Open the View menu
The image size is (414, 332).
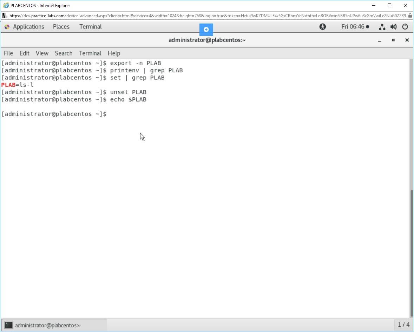pos(42,53)
